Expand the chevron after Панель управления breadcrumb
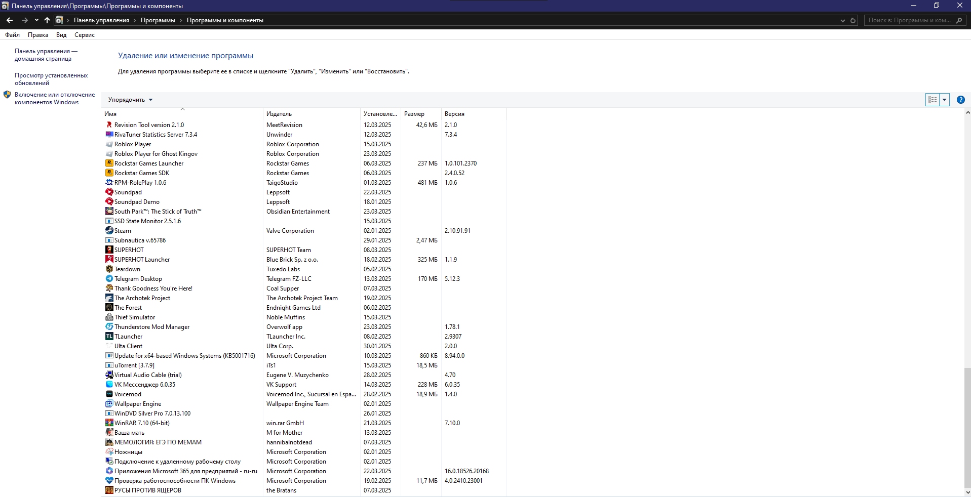 pyautogui.click(x=135, y=20)
